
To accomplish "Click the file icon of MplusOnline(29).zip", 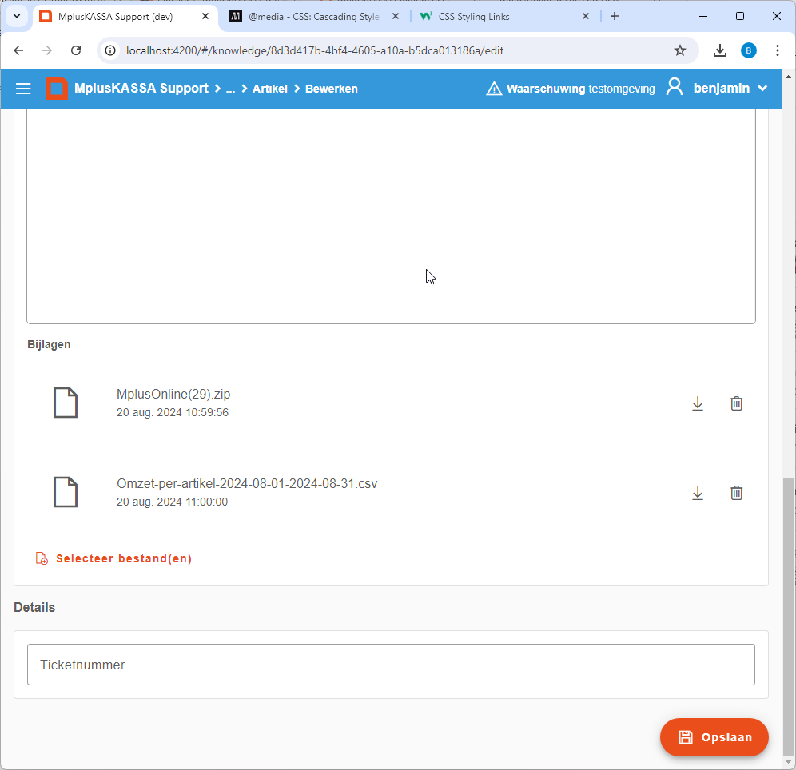I will tap(66, 403).
